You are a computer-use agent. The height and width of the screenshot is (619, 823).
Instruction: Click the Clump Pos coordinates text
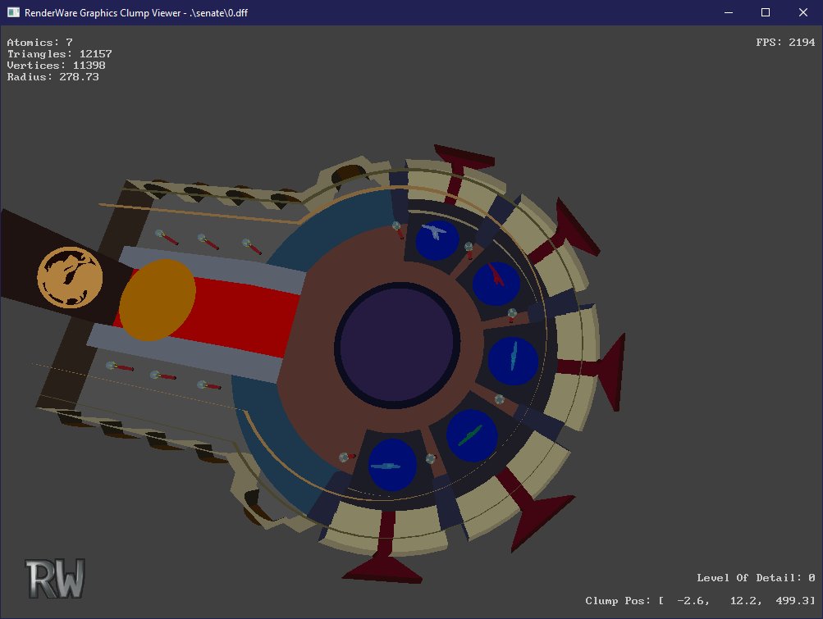click(700, 601)
